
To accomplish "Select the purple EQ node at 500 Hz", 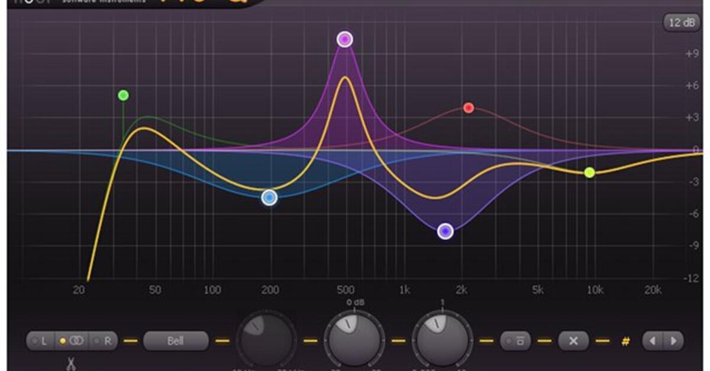I will point(344,40).
